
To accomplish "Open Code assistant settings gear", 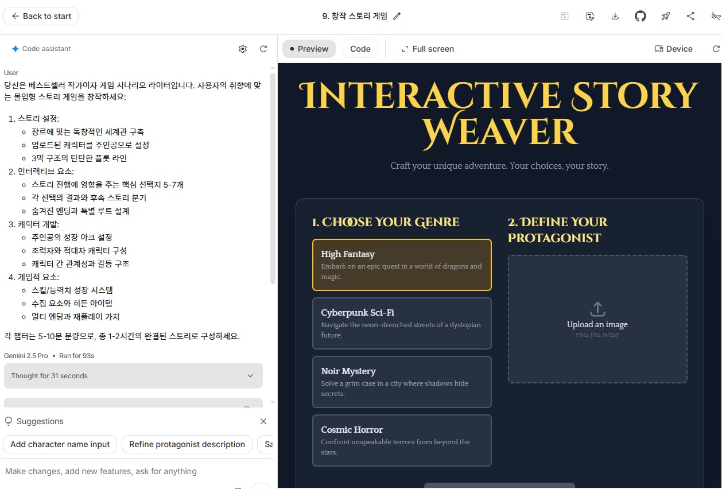I will coord(243,49).
